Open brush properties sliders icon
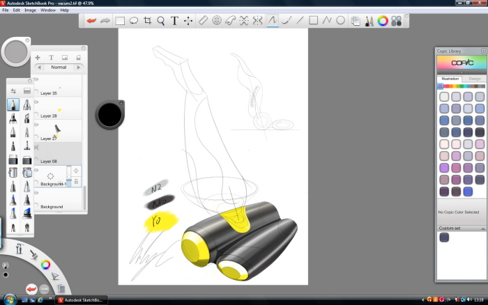The height and width of the screenshot is (305, 488). tap(13, 91)
